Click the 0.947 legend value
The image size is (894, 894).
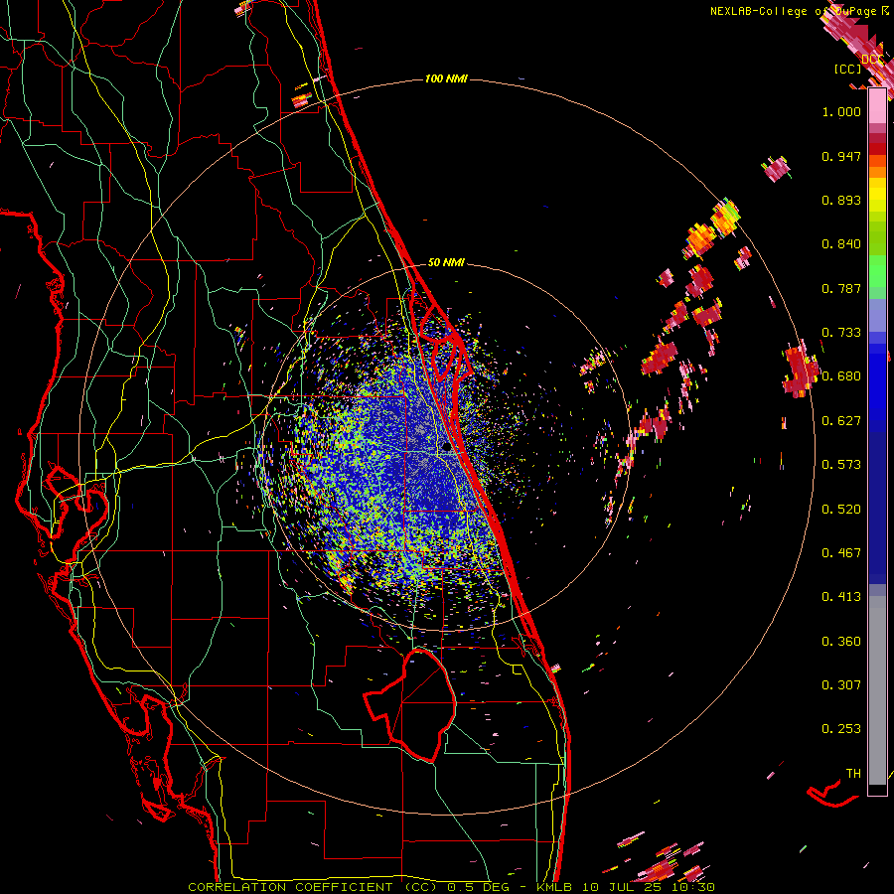(841, 156)
